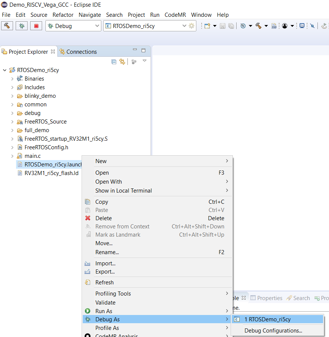
Task: Select 1 RTOSDemo_ri5cy in Debug As submenu
Action: coord(277,319)
